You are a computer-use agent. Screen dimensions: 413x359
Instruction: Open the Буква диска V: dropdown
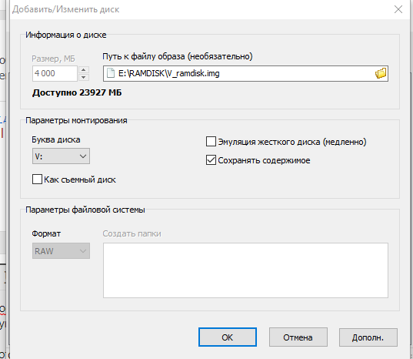tap(61, 156)
